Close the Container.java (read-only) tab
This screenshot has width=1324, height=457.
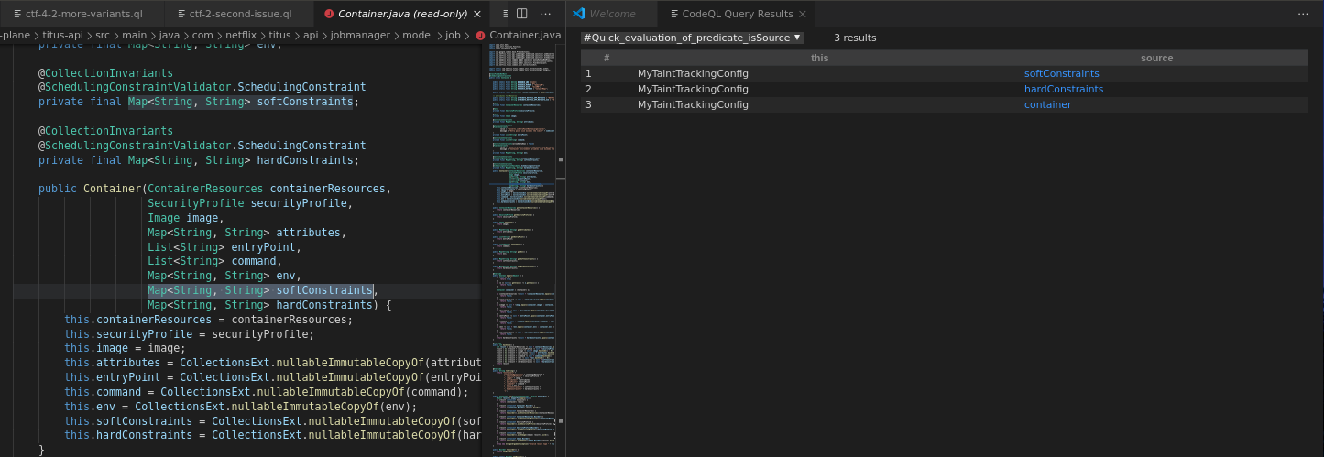477,14
